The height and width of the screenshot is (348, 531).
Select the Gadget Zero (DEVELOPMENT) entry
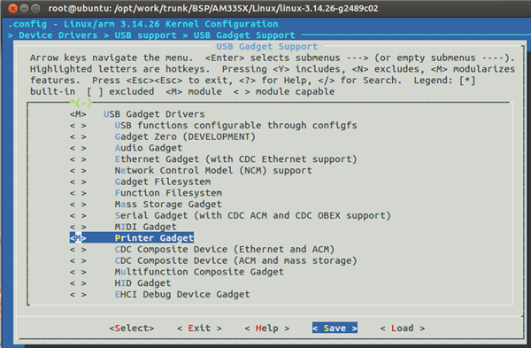pyautogui.click(x=185, y=137)
